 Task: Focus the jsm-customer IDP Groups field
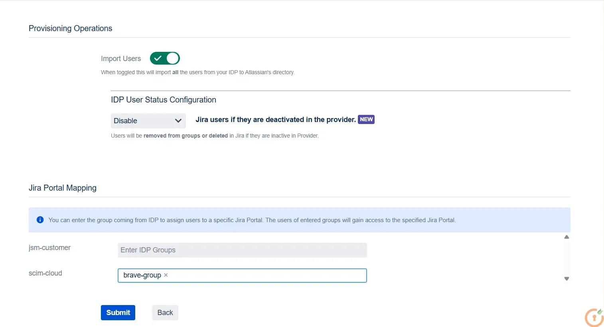(x=242, y=250)
